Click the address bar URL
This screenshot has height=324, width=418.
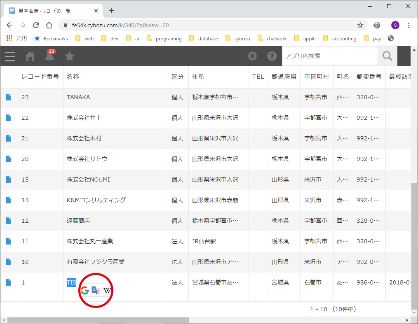[120, 25]
